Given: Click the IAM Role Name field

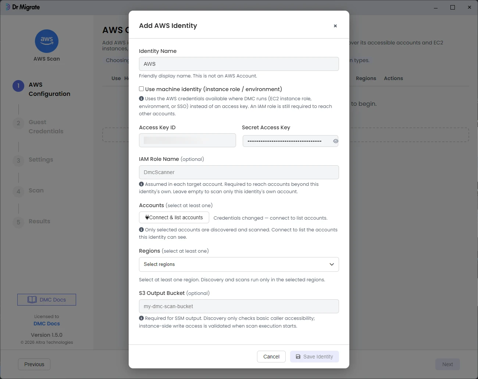Looking at the screenshot, I should click(239, 172).
